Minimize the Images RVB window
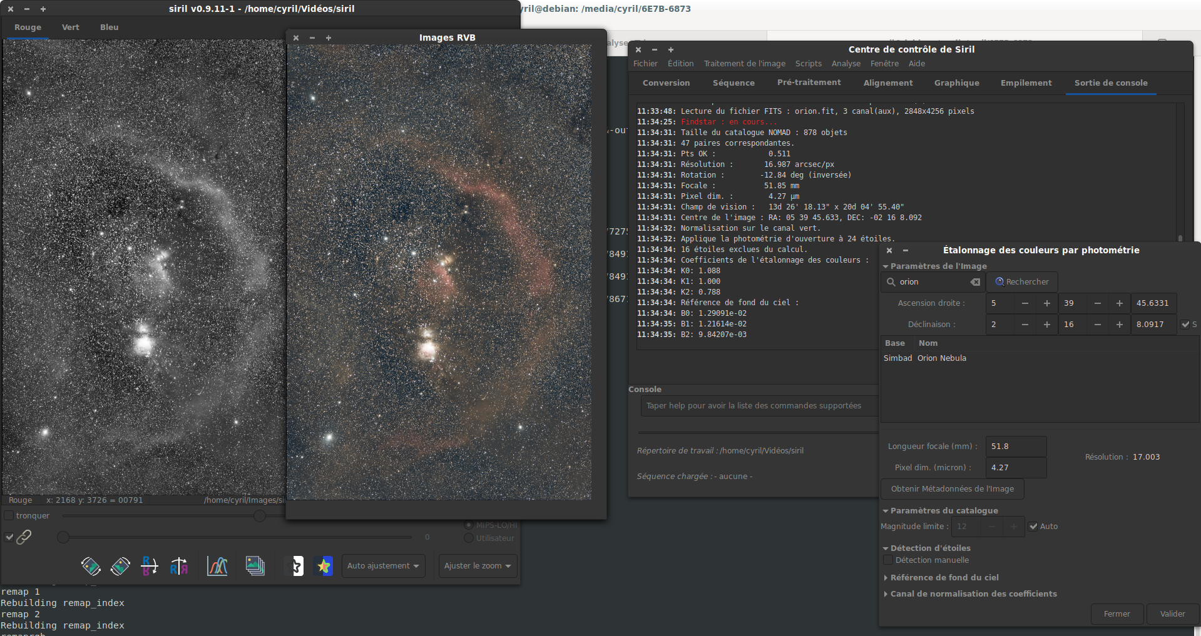 pyautogui.click(x=312, y=38)
